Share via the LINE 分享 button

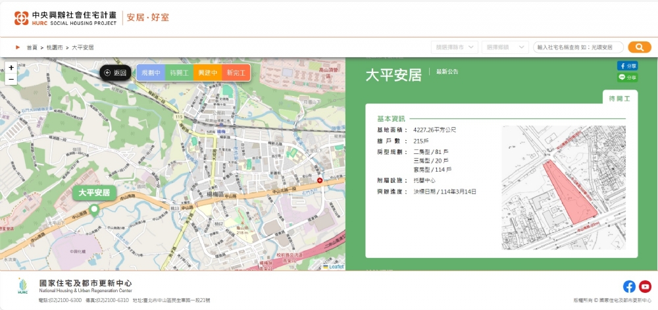pos(627,77)
